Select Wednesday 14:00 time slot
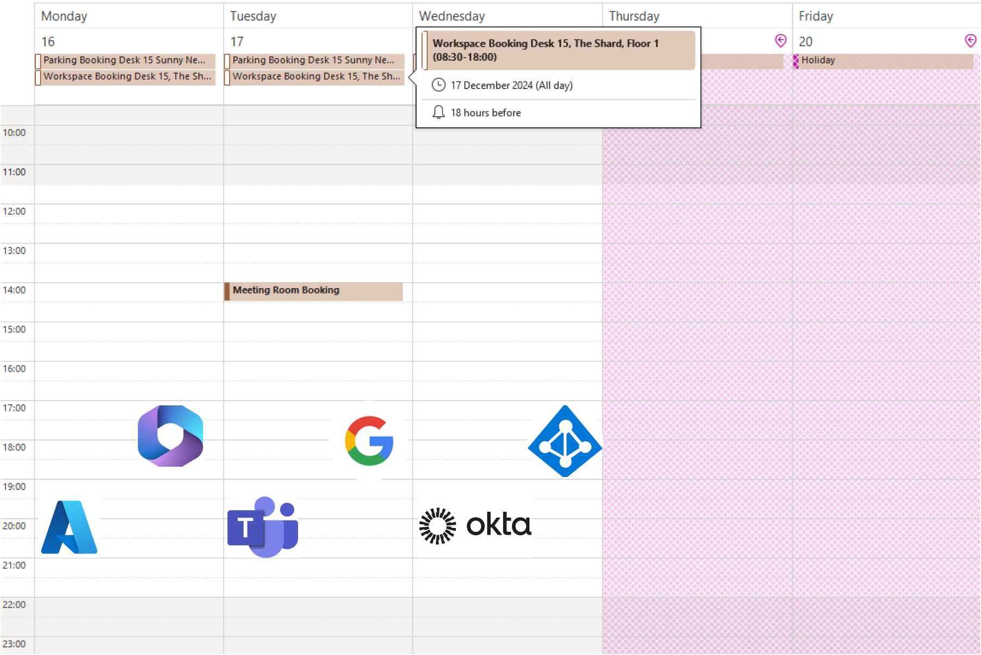This screenshot has height=655, width=981. 508,292
